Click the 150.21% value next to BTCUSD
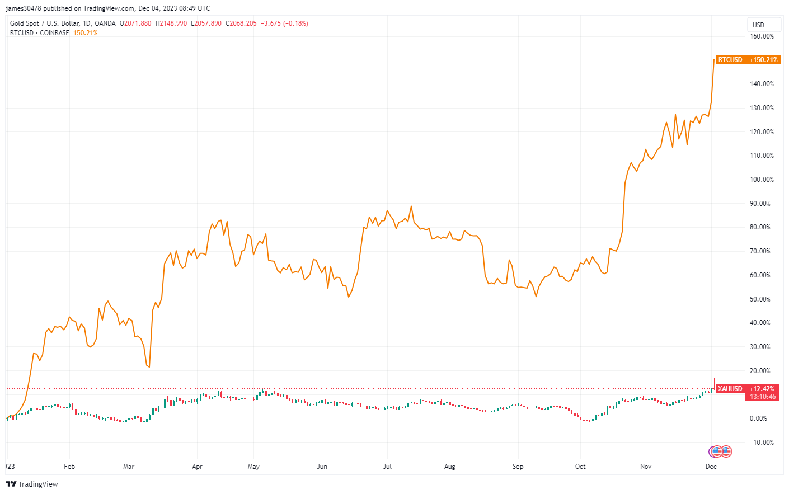 pos(84,33)
